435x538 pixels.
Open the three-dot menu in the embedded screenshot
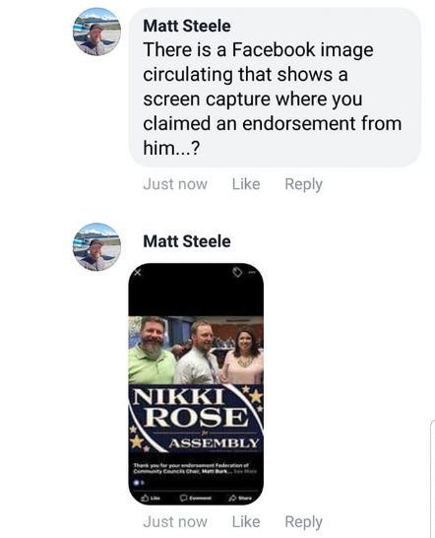coord(252,272)
